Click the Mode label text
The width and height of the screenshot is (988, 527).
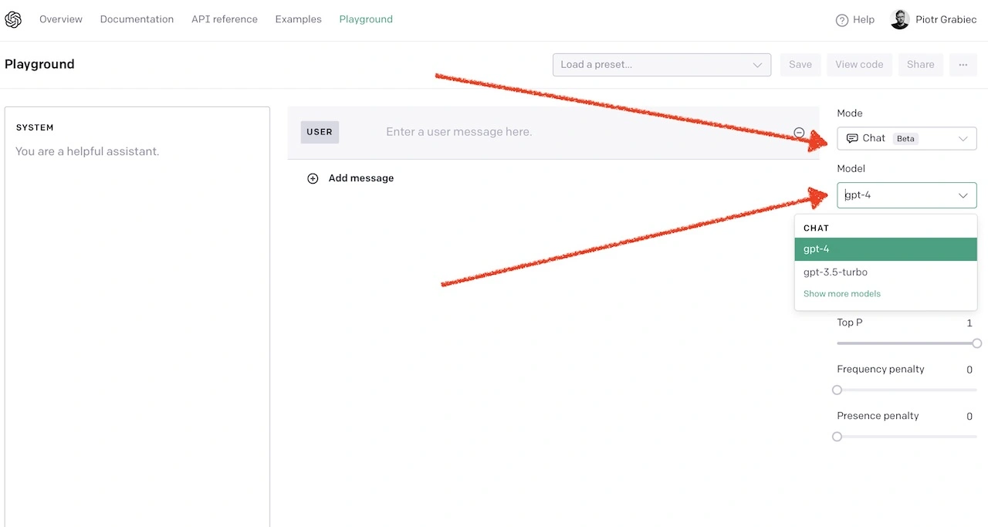point(850,113)
